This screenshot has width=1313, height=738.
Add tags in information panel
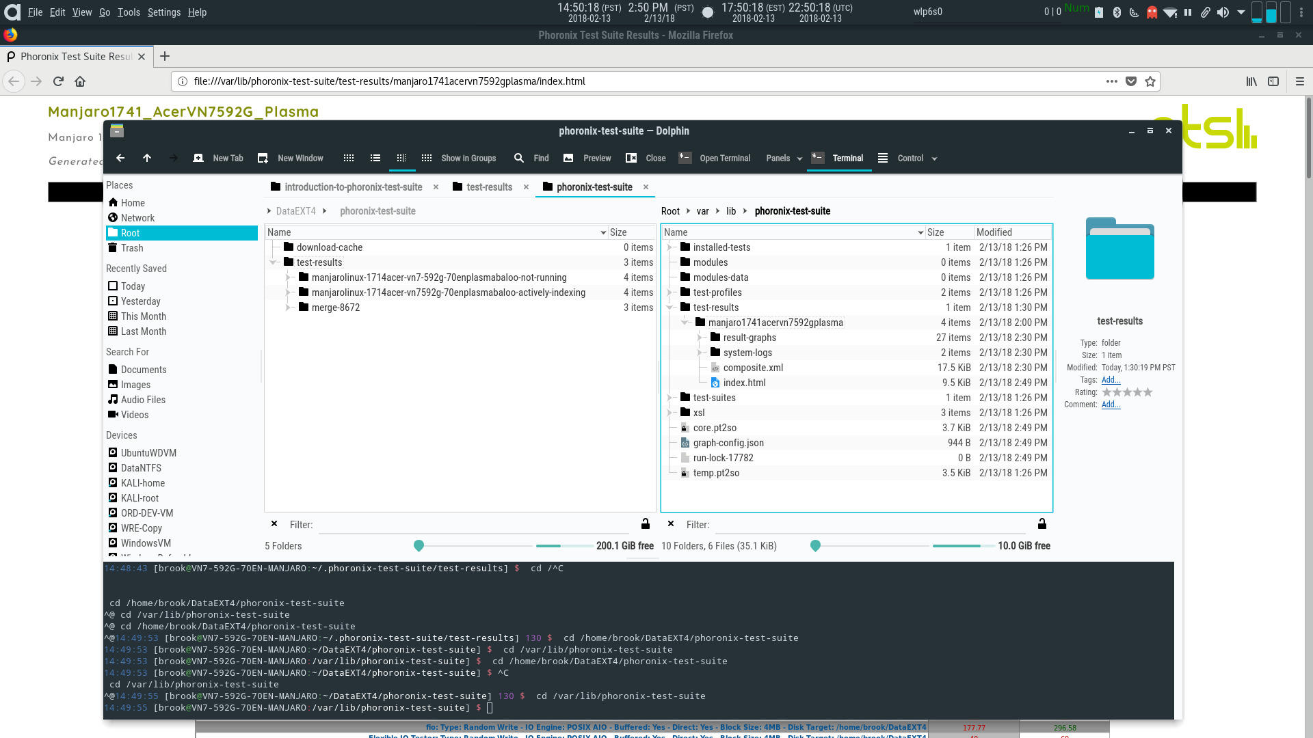(x=1111, y=380)
